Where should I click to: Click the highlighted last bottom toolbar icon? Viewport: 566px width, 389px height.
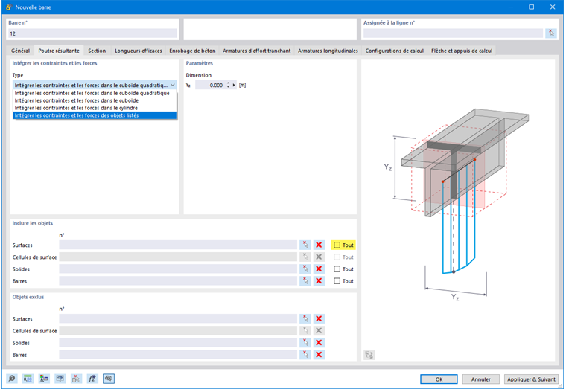(109, 379)
